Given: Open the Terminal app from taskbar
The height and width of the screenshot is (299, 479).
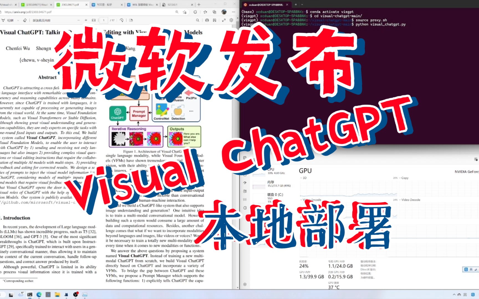Looking at the screenshot, I should [30, 295].
